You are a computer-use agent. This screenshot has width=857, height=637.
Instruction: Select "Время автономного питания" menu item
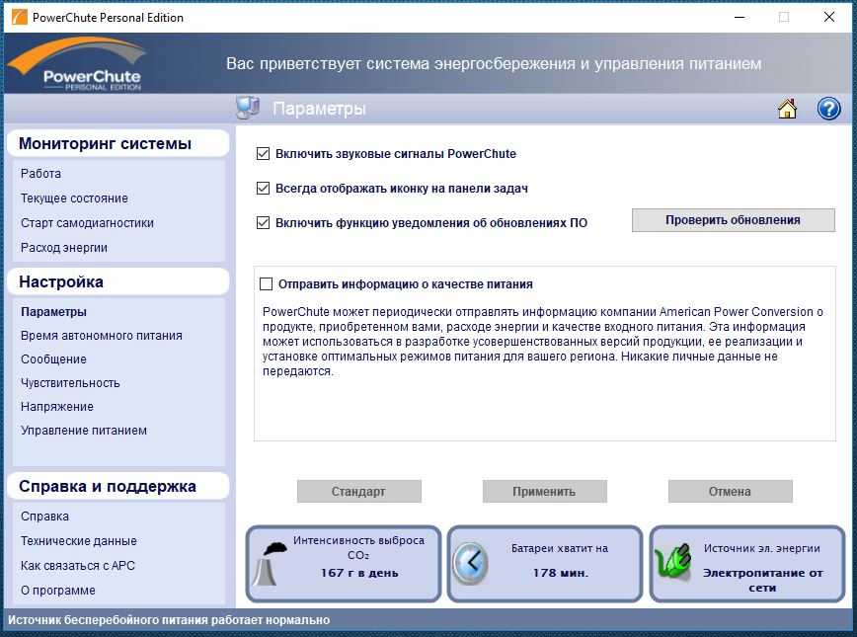click(x=101, y=336)
